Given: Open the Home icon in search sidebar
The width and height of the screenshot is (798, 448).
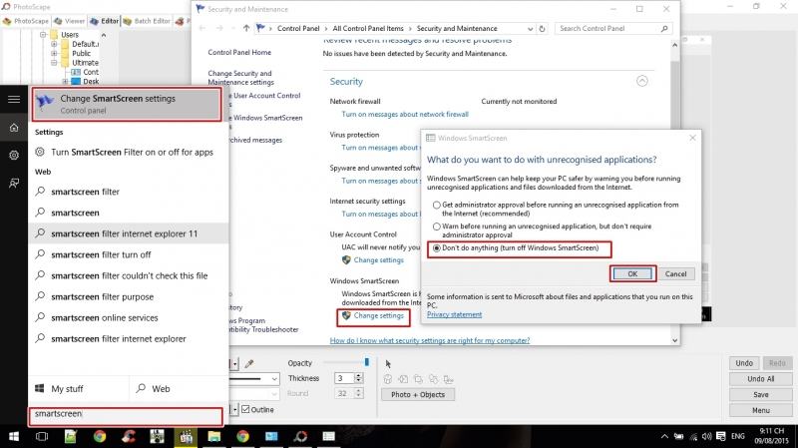Looking at the screenshot, I should click(x=14, y=128).
